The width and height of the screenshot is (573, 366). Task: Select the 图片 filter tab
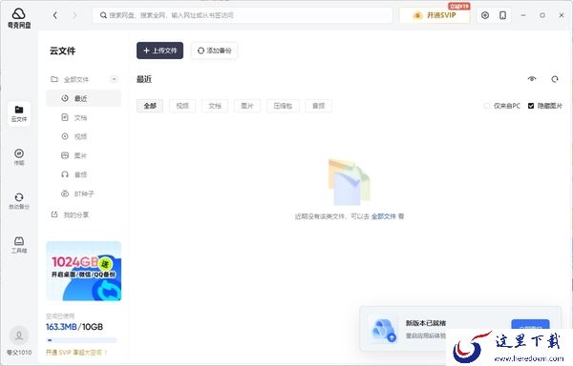click(247, 106)
